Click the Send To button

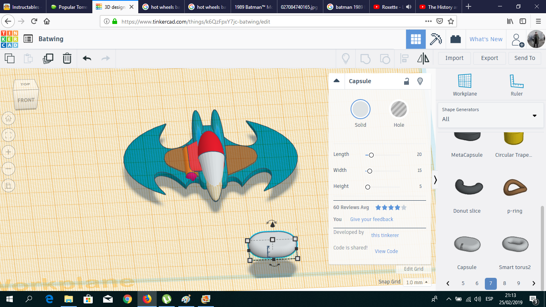(525, 58)
